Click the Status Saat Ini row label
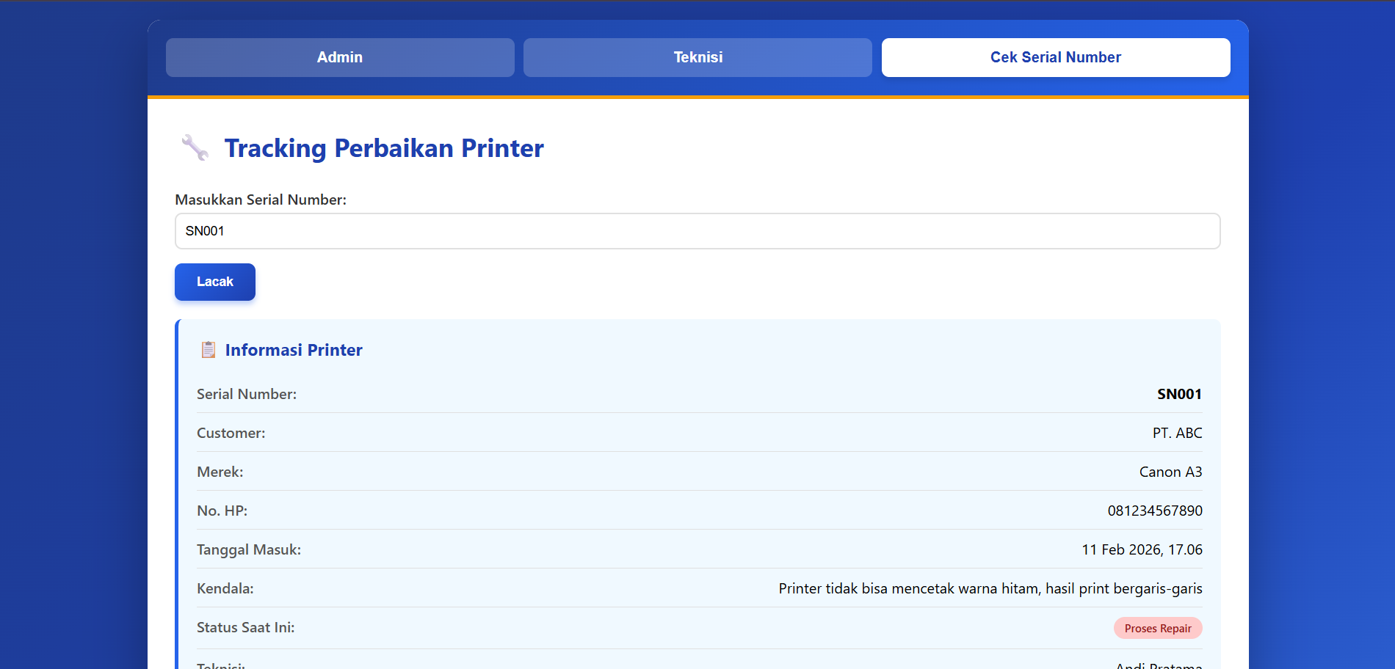The height and width of the screenshot is (669, 1395). coord(245,628)
